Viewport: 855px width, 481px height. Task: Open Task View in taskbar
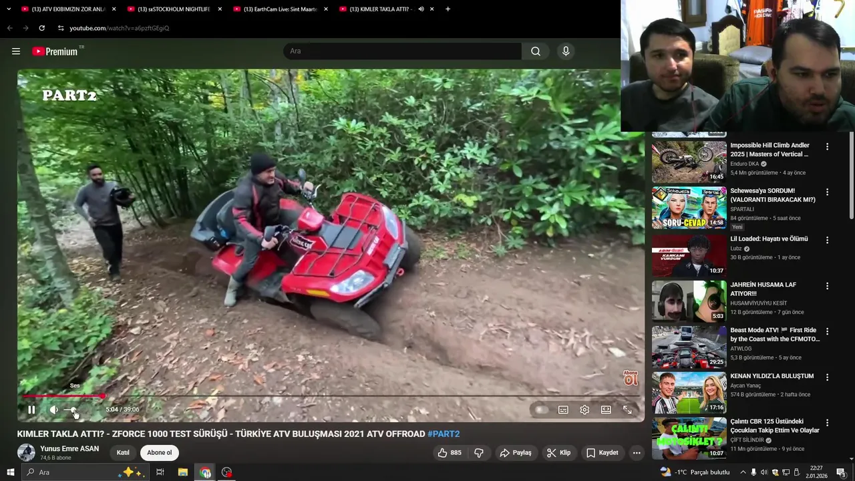tap(160, 472)
